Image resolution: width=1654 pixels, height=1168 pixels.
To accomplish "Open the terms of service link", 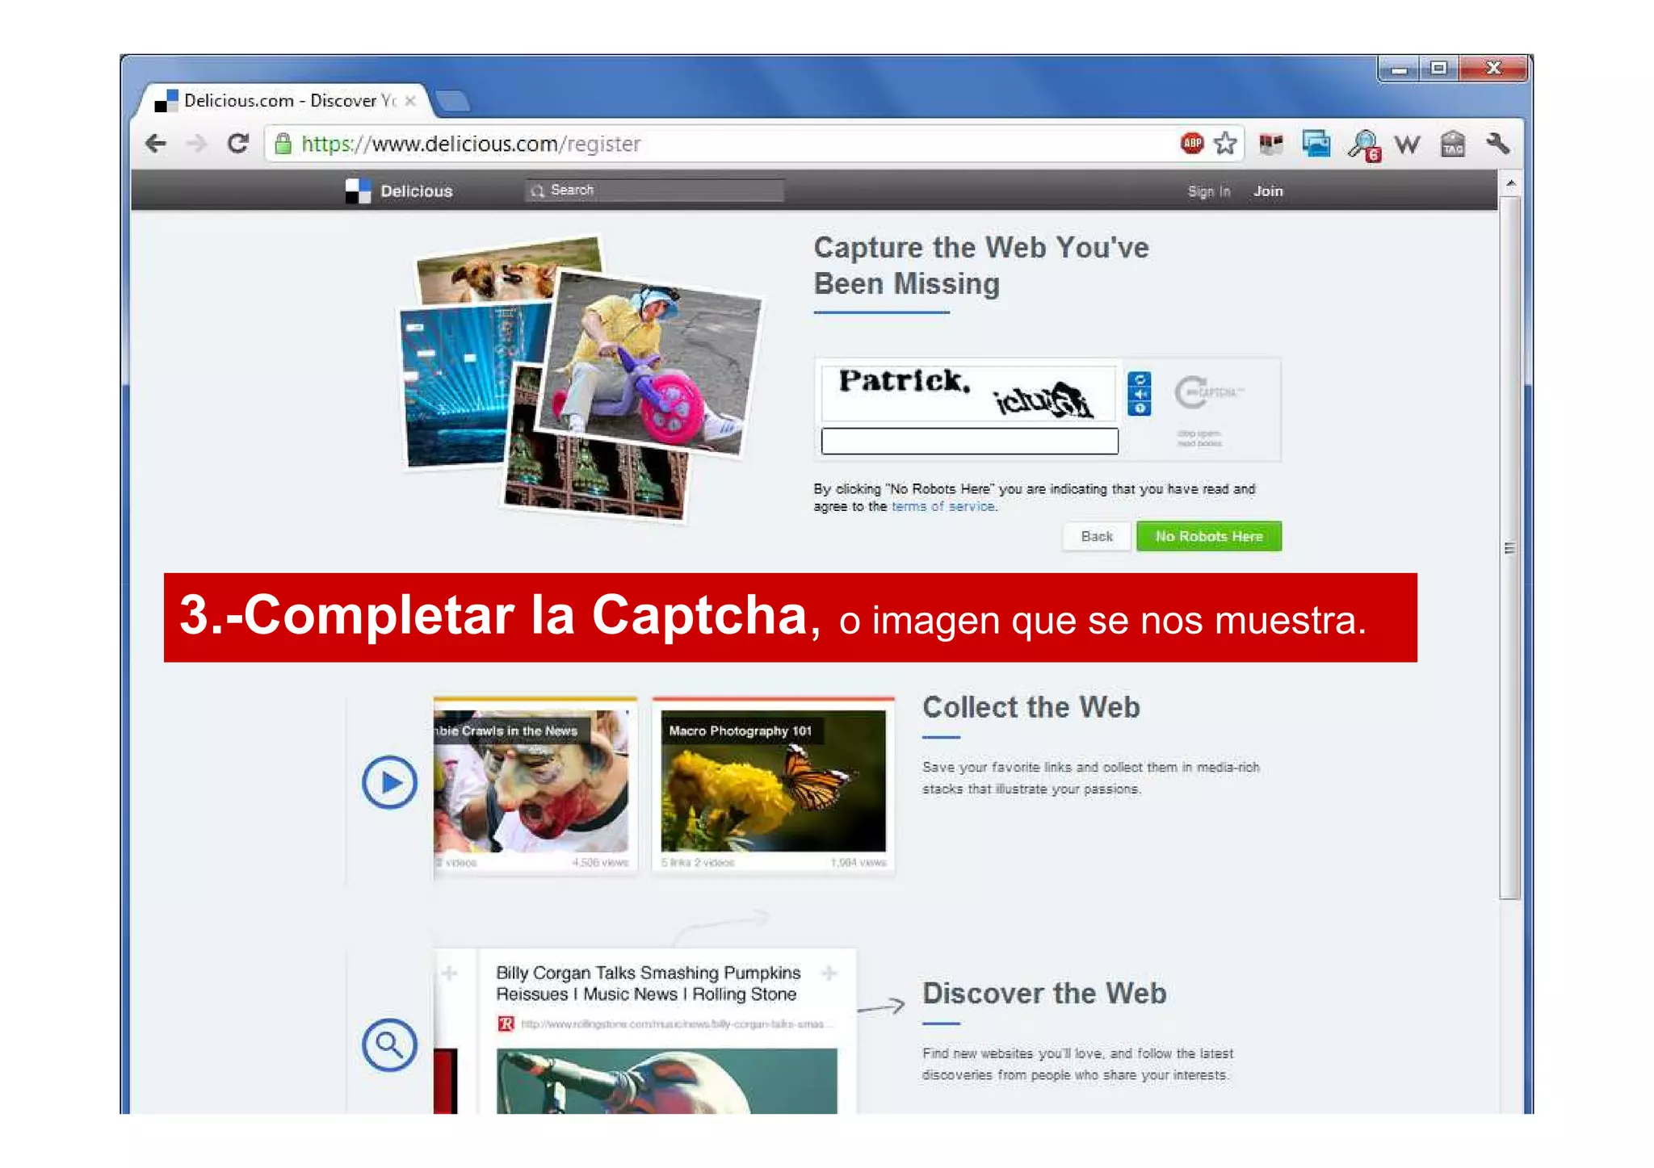I will tap(943, 507).
